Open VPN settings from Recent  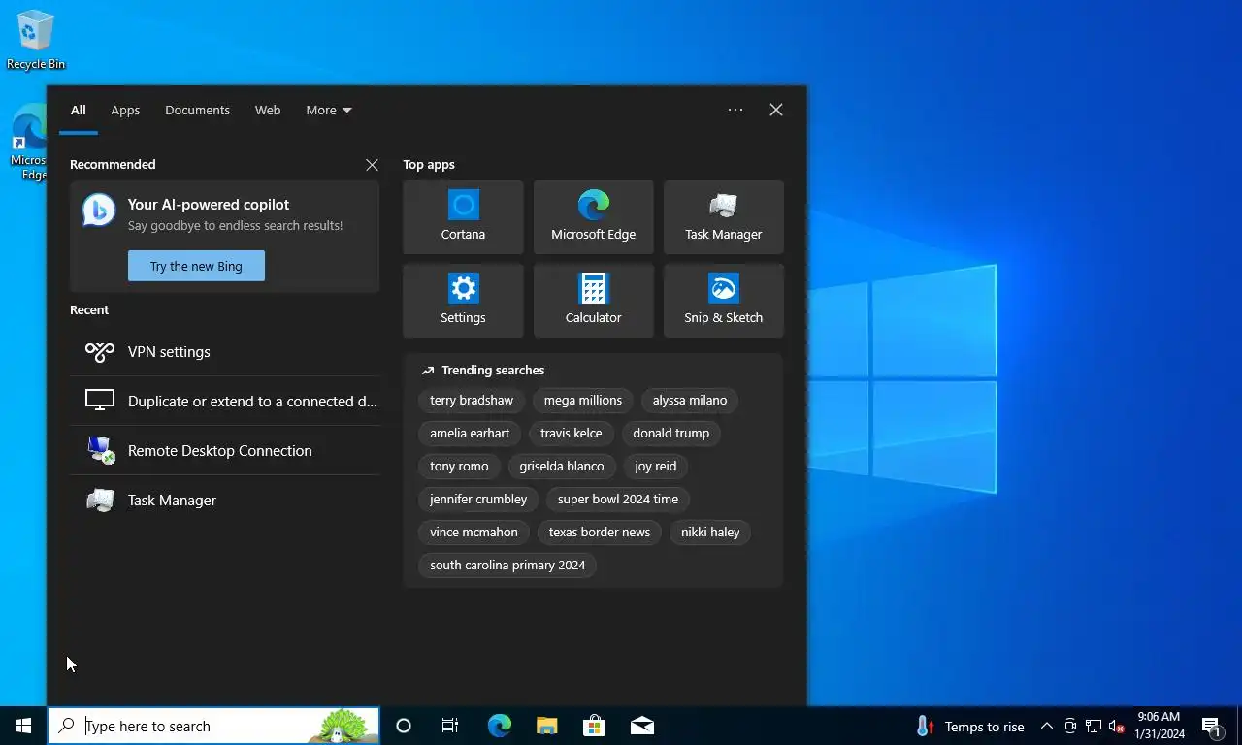224,352
